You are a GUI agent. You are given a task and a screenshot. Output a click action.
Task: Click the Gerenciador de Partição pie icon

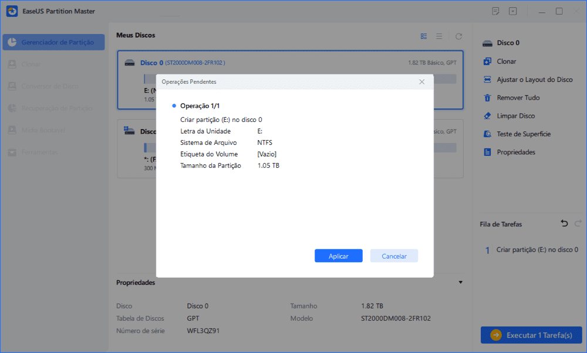point(12,42)
